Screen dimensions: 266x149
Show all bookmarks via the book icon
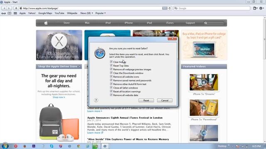10,13
